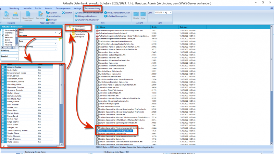Click the file list vertical scrollbar
The height and width of the screenshot is (154, 274).
click(x=272, y=85)
